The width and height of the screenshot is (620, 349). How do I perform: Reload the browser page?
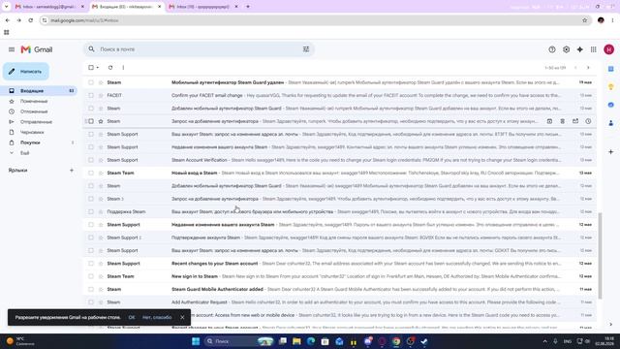click(30, 20)
